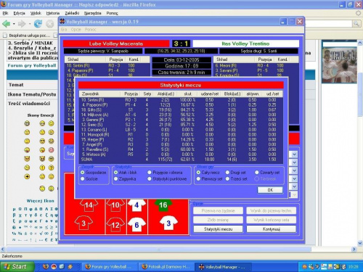
Task: Click Statystyki meczu button
Action: pyautogui.click(x=218, y=228)
